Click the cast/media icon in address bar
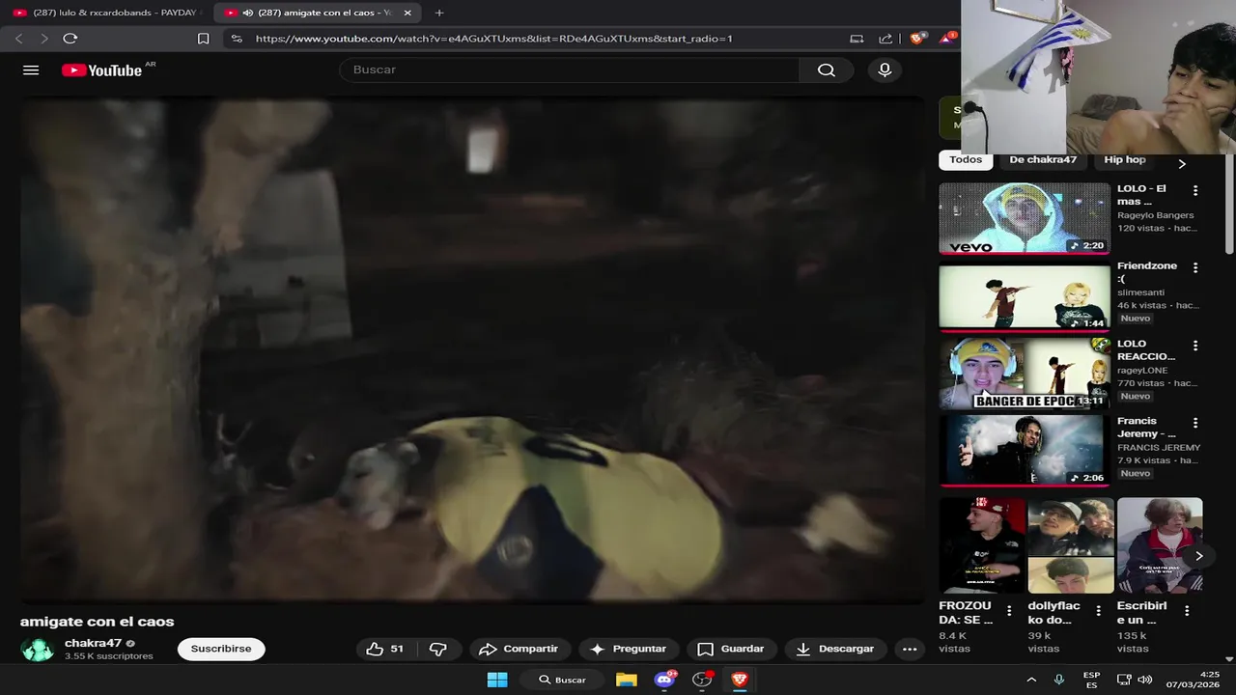Viewport: 1236px width, 695px height. pyautogui.click(x=857, y=39)
